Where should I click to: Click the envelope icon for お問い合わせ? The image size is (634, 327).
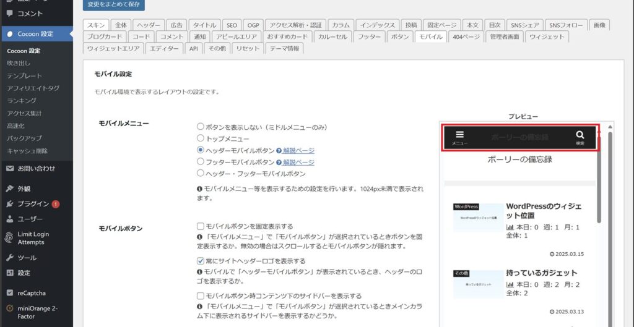[10, 168]
